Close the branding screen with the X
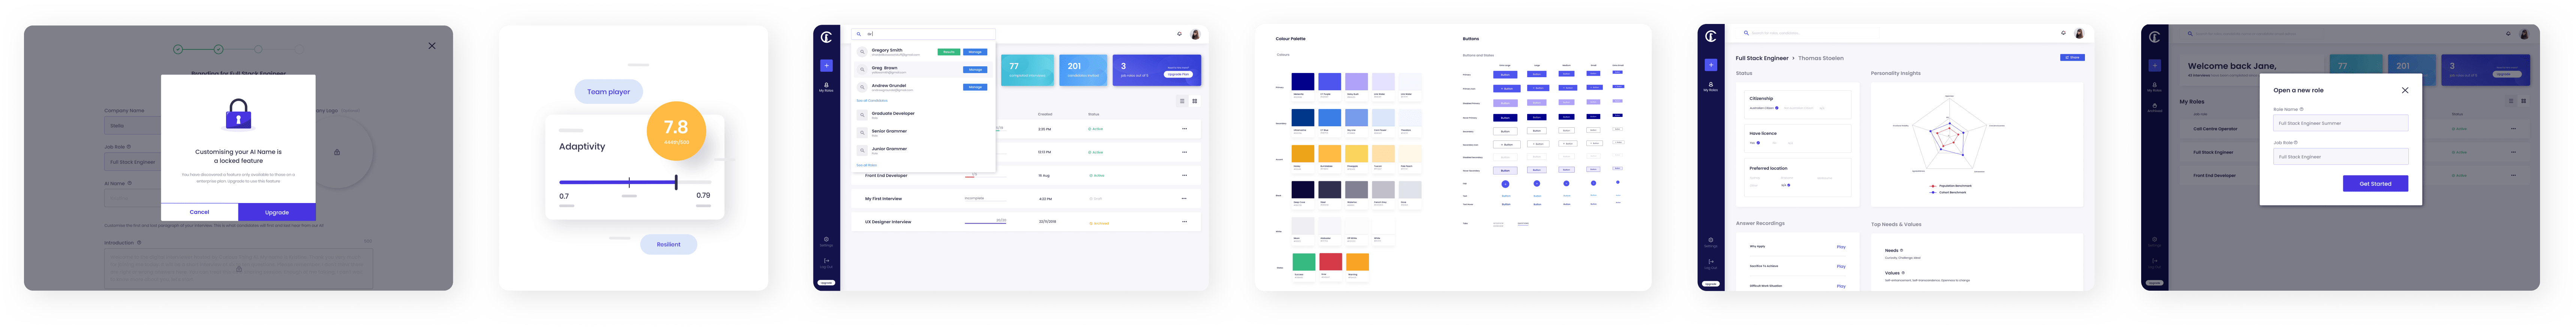Viewport: 2576px width, 327px height. coord(432,46)
